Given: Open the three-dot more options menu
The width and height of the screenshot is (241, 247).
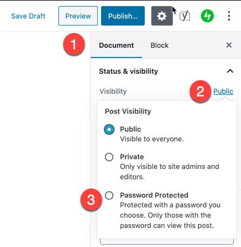Looking at the screenshot, I should [229, 16].
